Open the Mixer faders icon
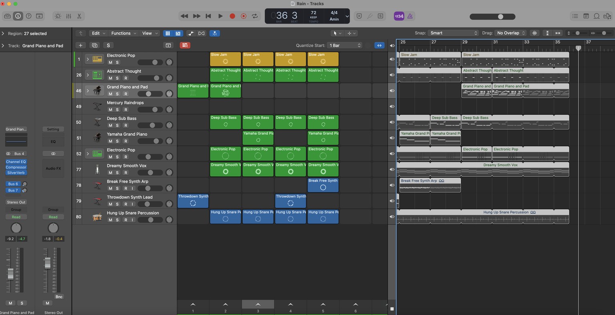 [x=68, y=16]
